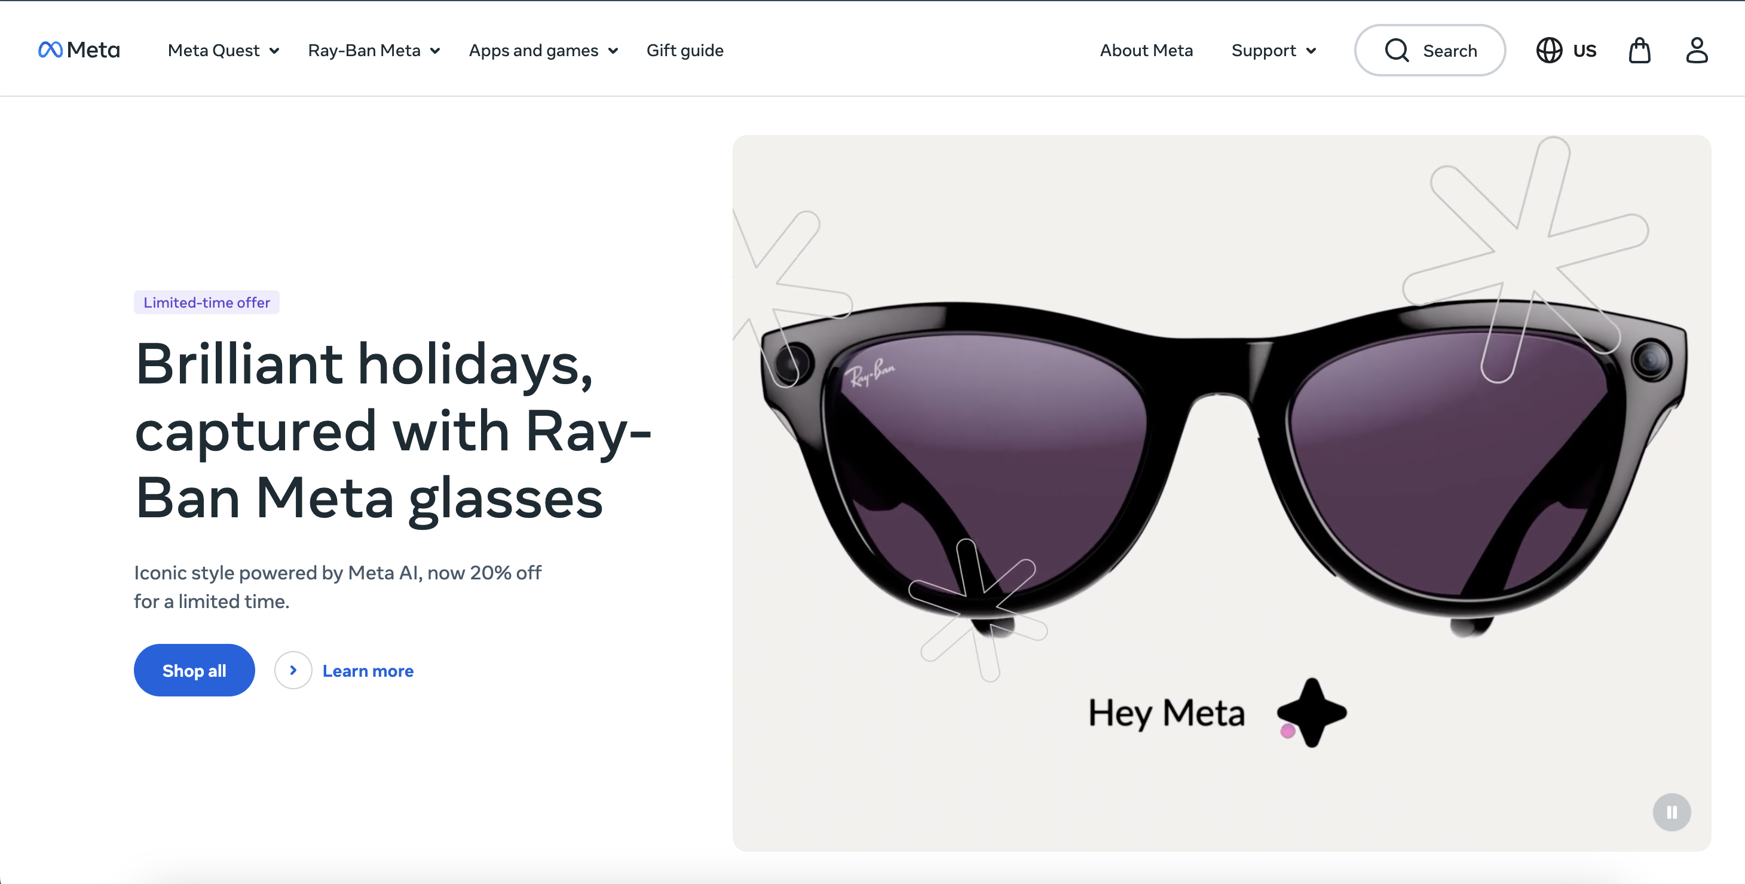Click the Hey Meta sparkle icon

[1312, 713]
